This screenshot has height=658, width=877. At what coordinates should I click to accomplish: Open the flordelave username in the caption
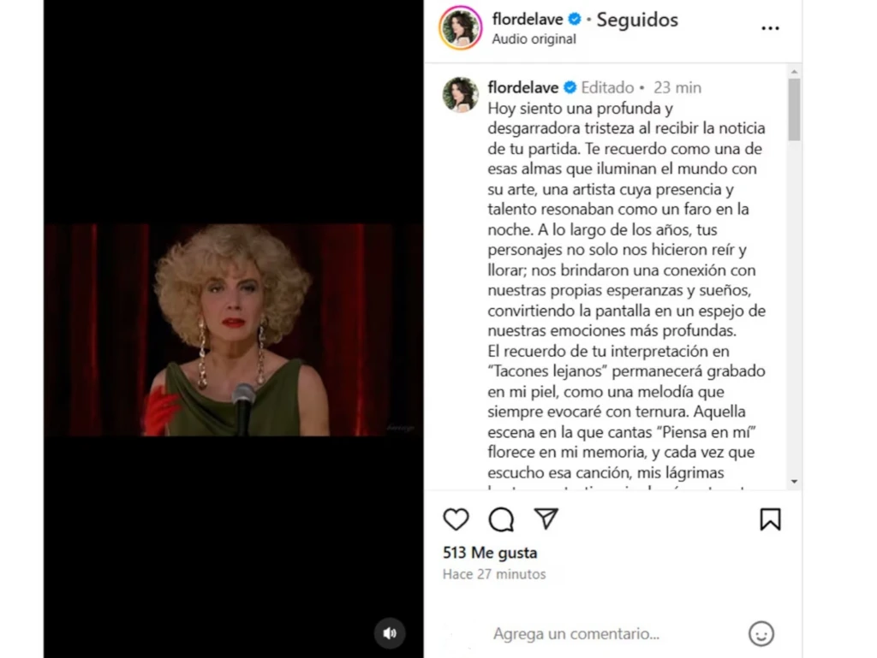(x=523, y=87)
